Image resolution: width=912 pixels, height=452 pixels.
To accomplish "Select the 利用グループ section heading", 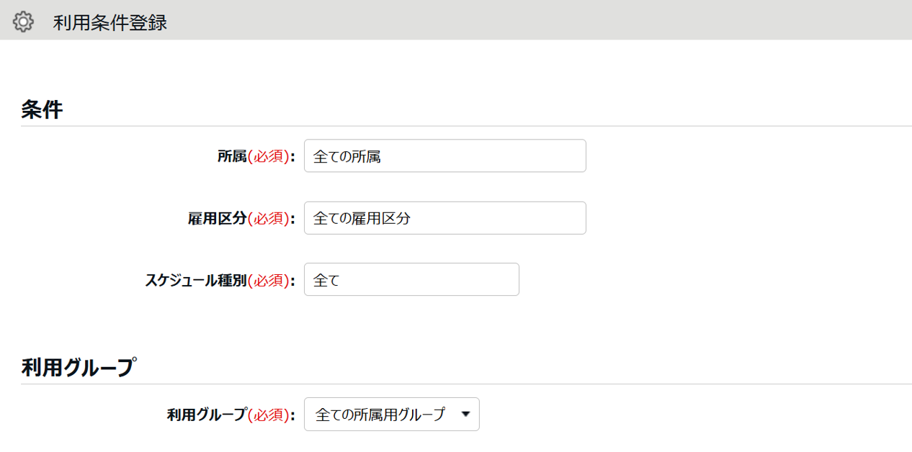I will click(x=78, y=367).
